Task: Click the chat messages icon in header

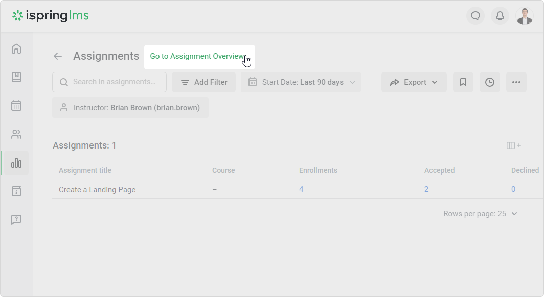Action: tap(475, 16)
